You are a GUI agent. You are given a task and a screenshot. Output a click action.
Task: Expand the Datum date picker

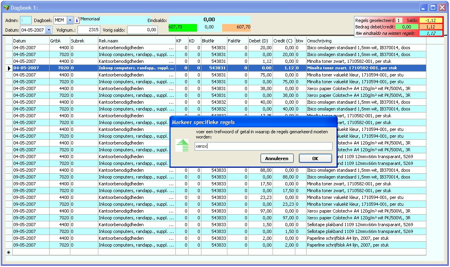(x=49, y=30)
